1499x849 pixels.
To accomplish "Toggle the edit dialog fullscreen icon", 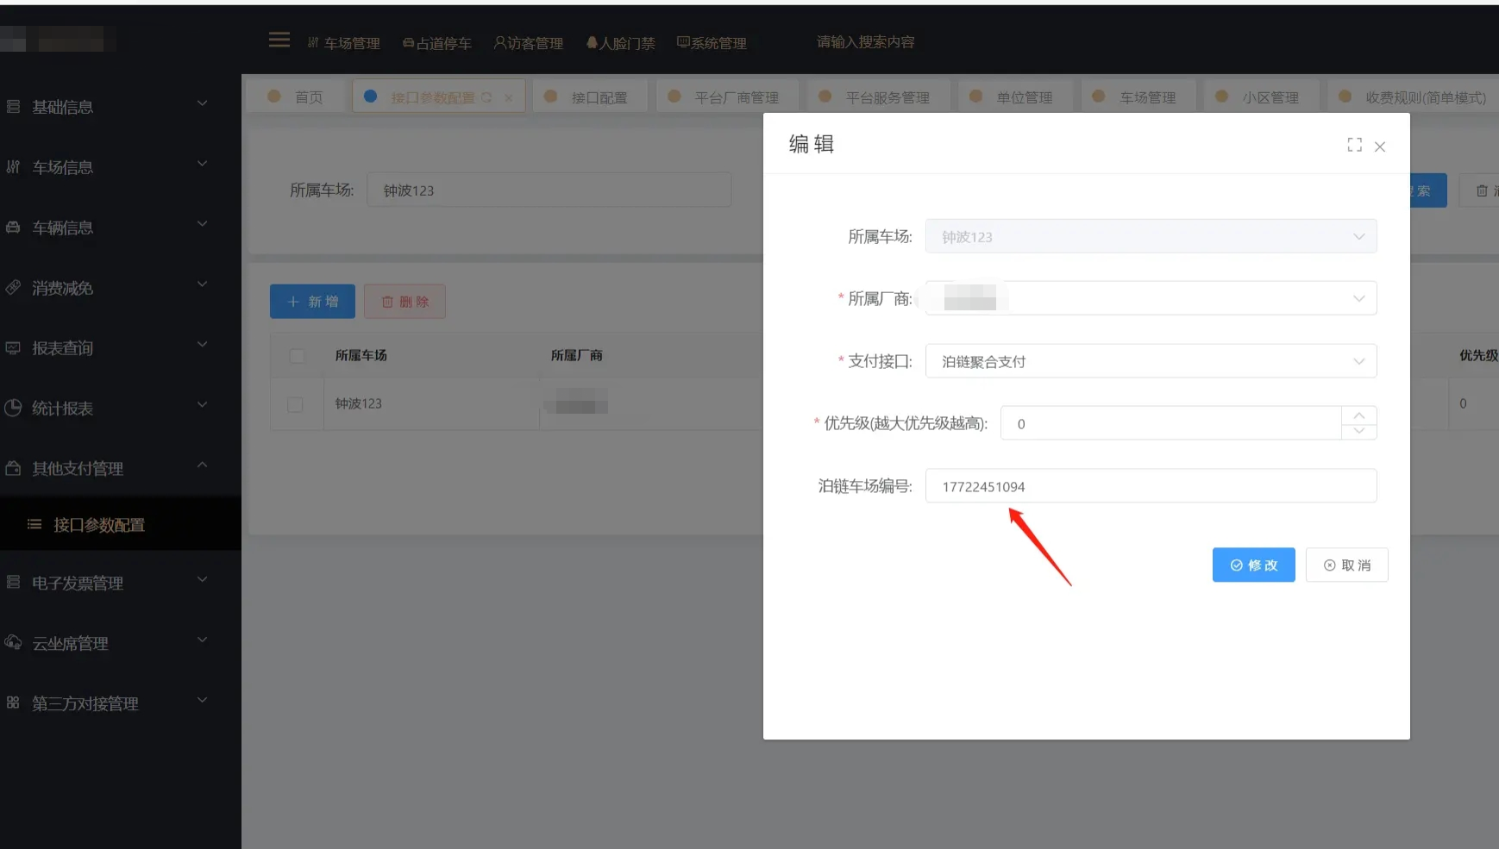I will click(x=1354, y=146).
